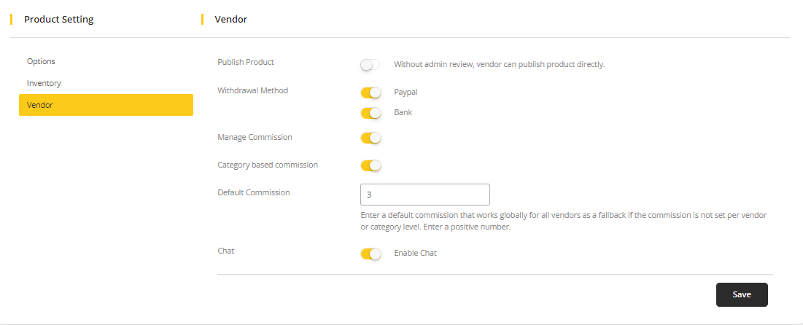Viewport: 803px width, 325px height.
Task: Click the Category based commission label
Action: (x=268, y=165)
